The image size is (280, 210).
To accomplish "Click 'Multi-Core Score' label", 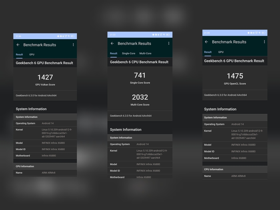I will pyautogui.click(x=140, y=105).
